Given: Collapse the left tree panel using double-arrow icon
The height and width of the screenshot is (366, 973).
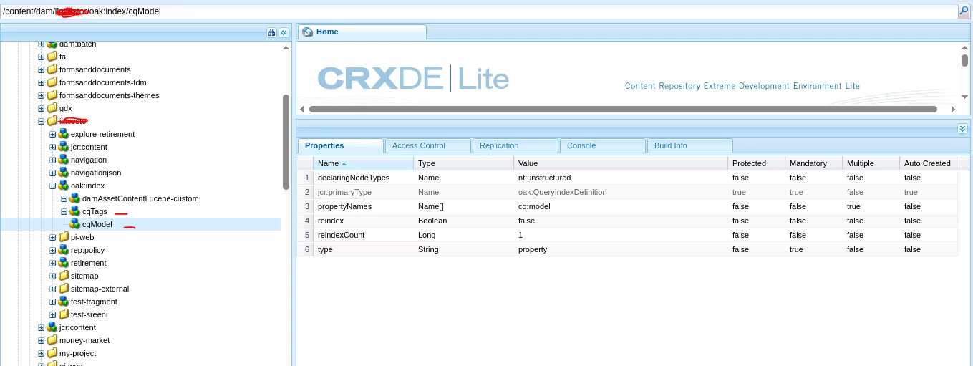Looking at the screenshot, I should 284,32.
